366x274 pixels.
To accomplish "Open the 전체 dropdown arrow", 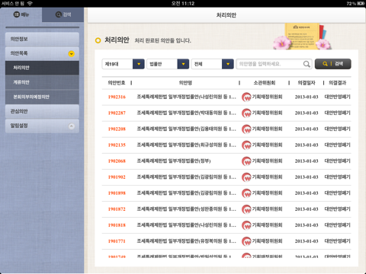I will (228, 64).
